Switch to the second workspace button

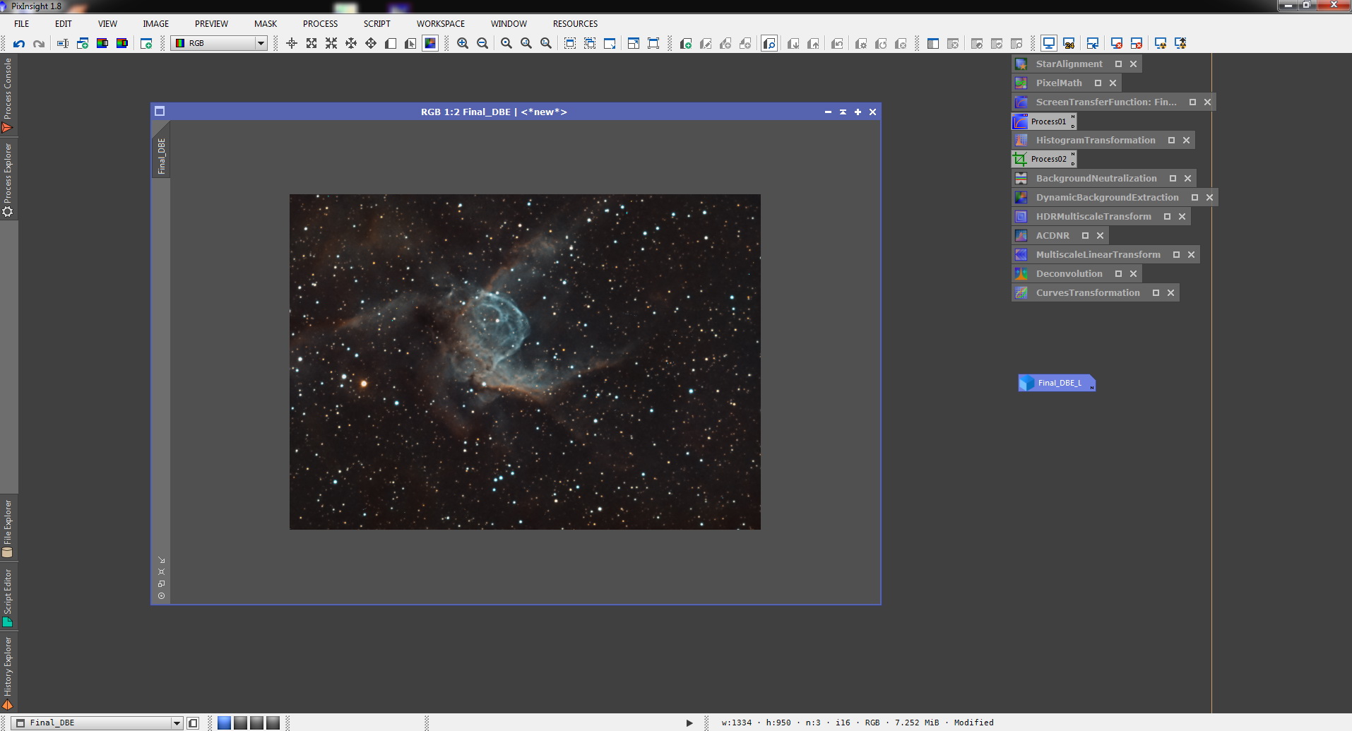[240, 723]
